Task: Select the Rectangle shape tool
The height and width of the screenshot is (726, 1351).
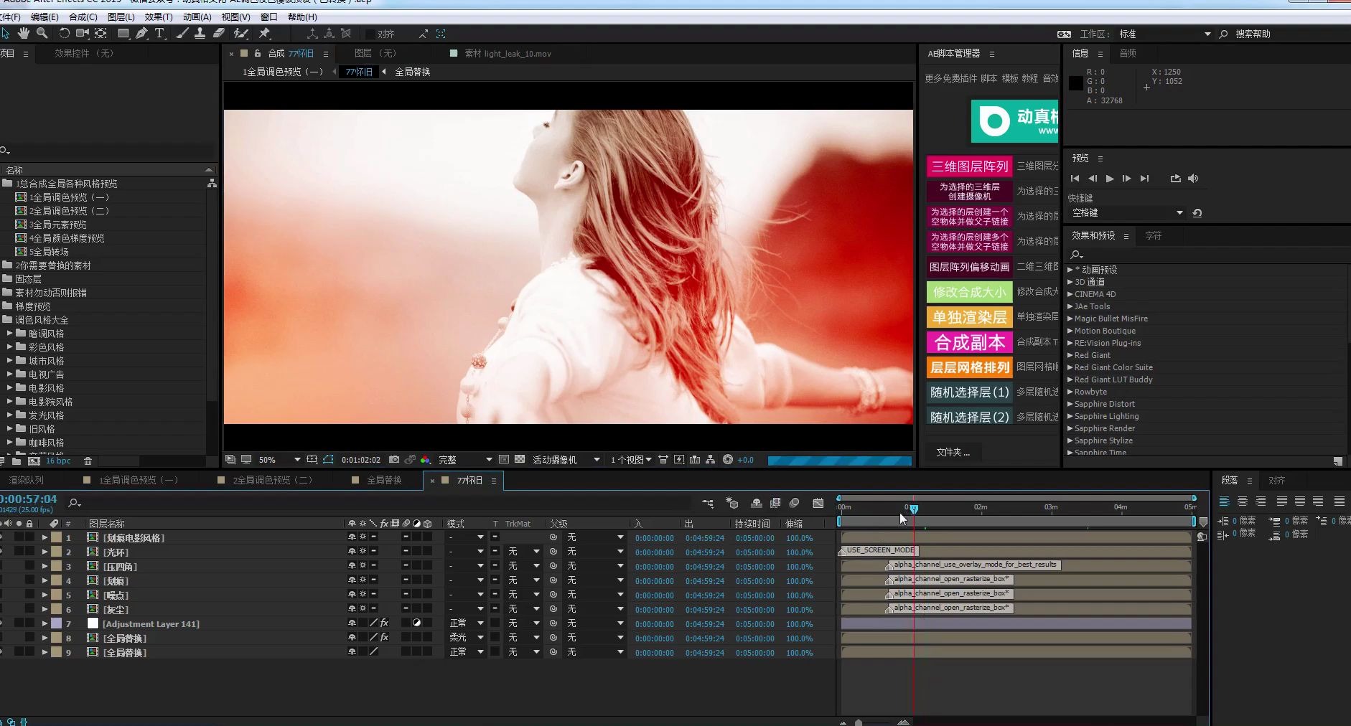Action: [123, 33]
